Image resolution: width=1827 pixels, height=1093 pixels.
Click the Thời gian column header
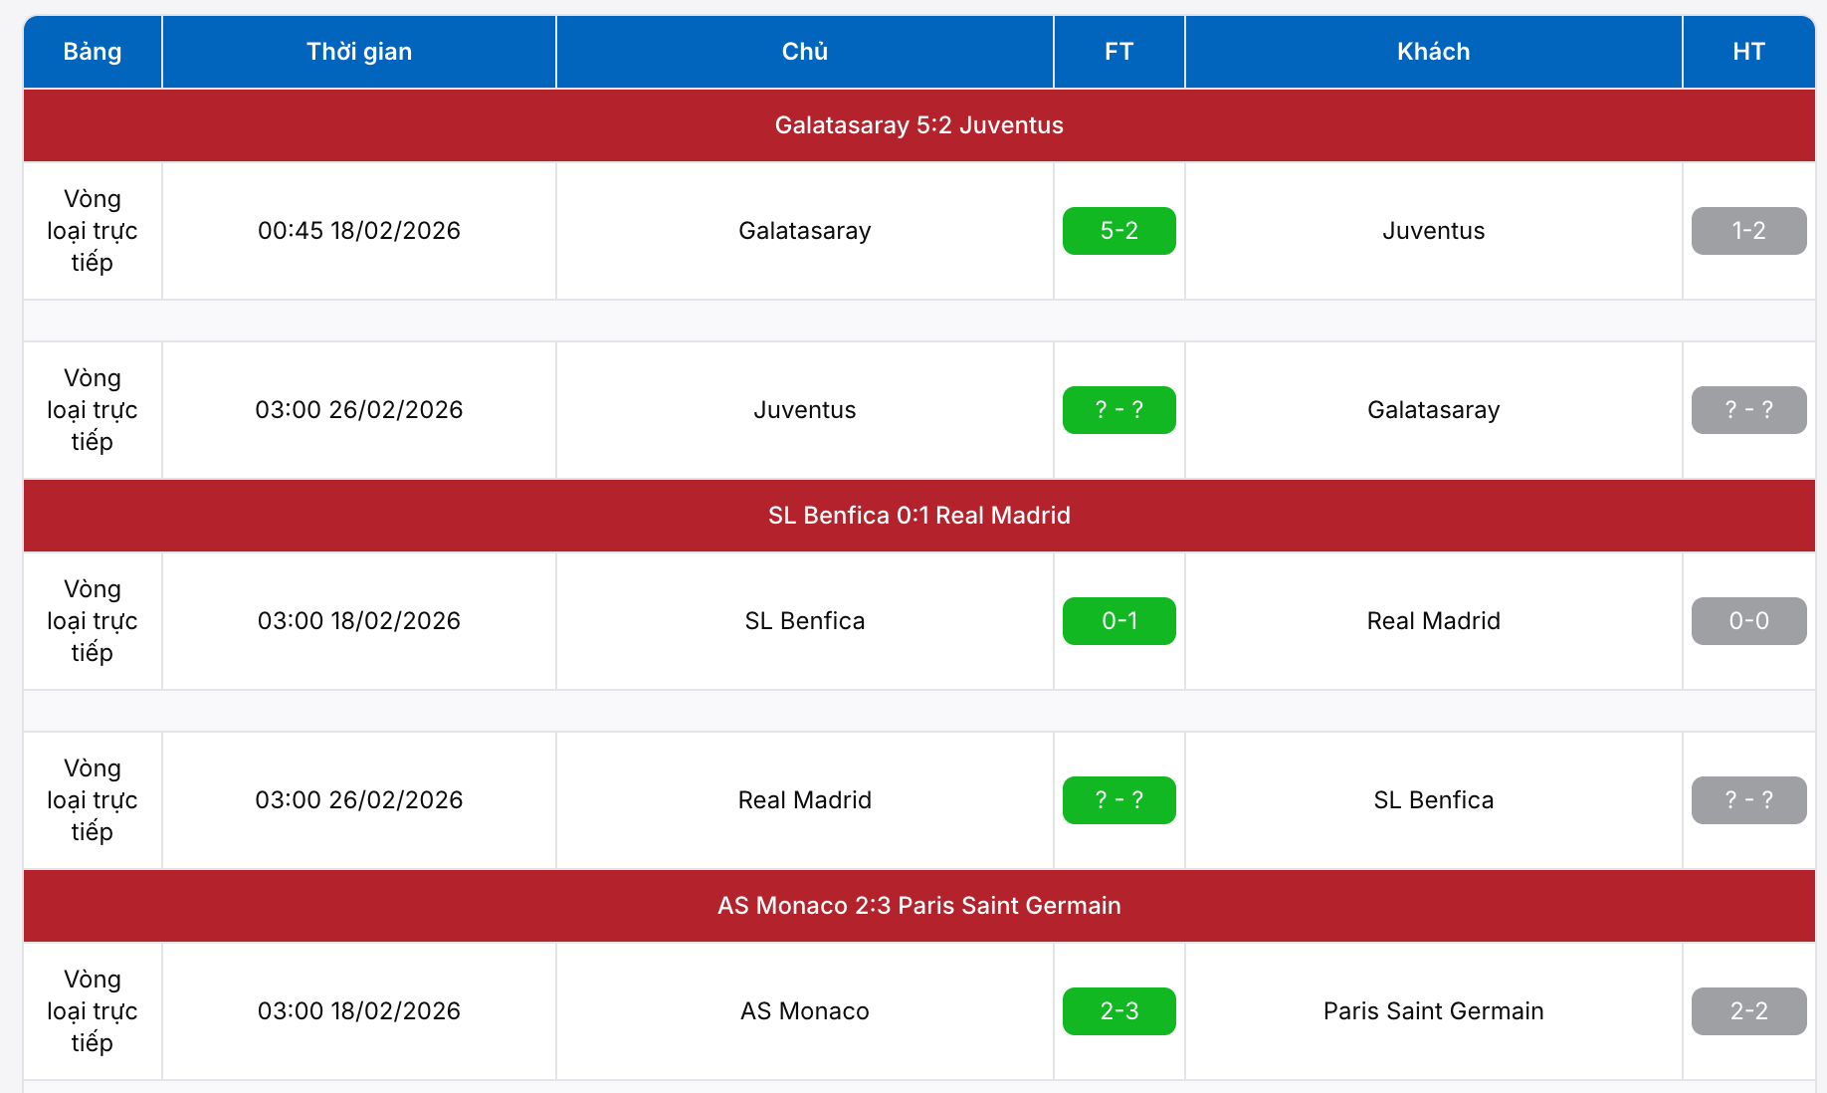[358, 52]
